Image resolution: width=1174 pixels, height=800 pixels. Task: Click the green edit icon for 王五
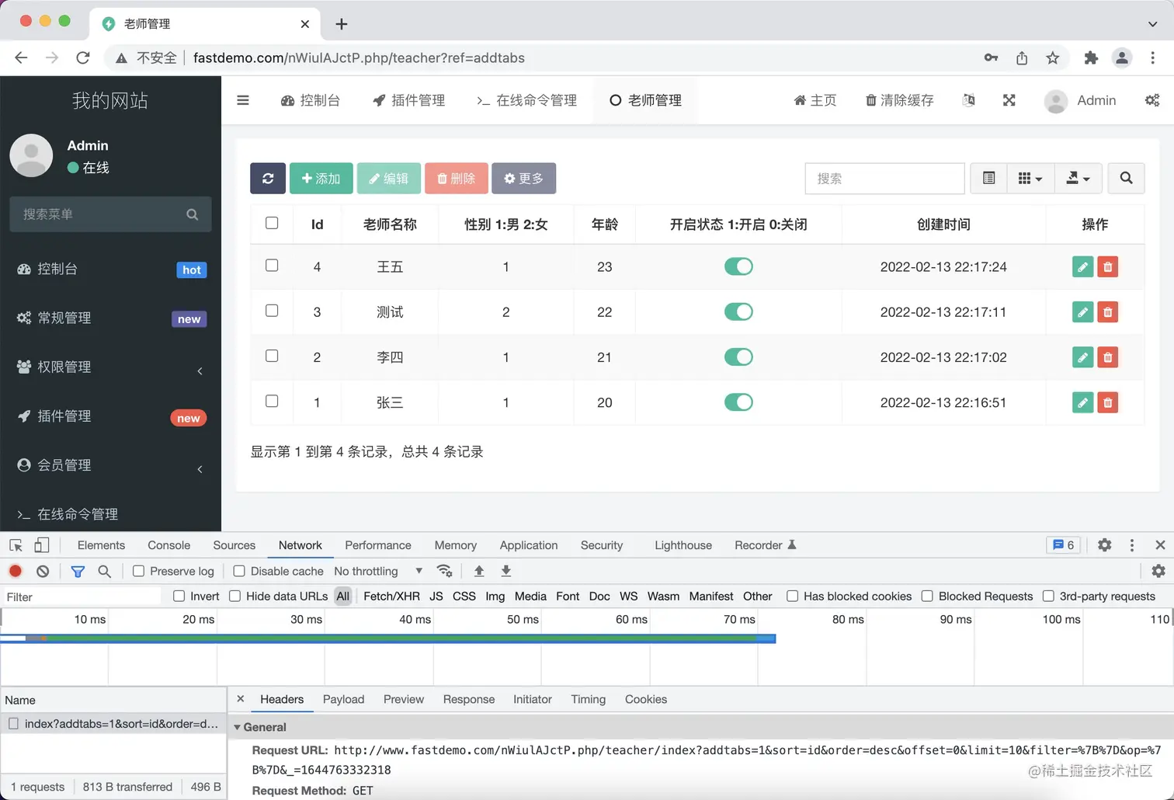tap(1082, 266)
